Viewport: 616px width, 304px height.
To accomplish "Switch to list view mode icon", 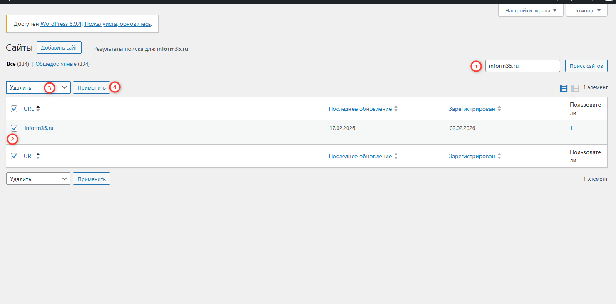I will 564,88.
